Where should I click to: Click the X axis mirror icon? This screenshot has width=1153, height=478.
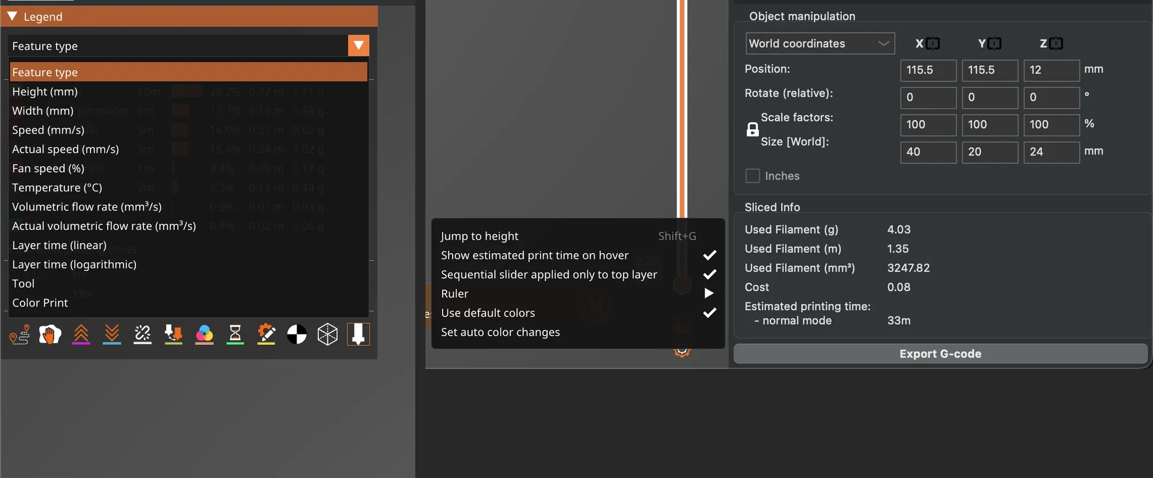[933, 43]
